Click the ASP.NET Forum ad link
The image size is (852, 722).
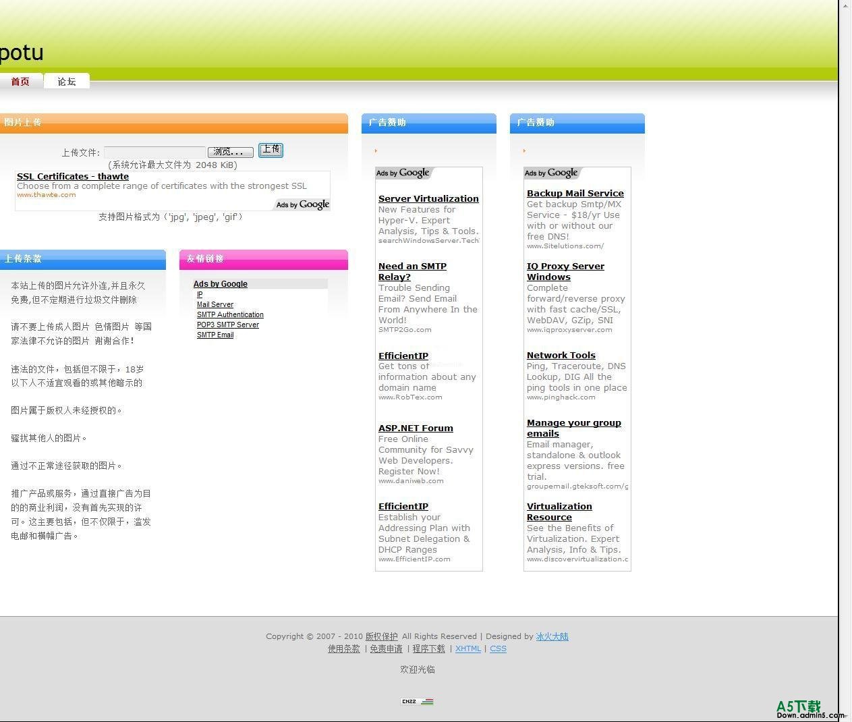[416, 428]
